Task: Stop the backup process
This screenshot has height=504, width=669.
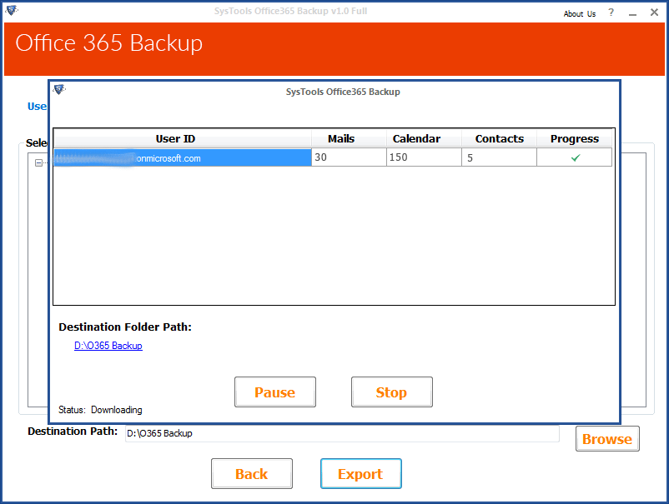Action: 391,392
